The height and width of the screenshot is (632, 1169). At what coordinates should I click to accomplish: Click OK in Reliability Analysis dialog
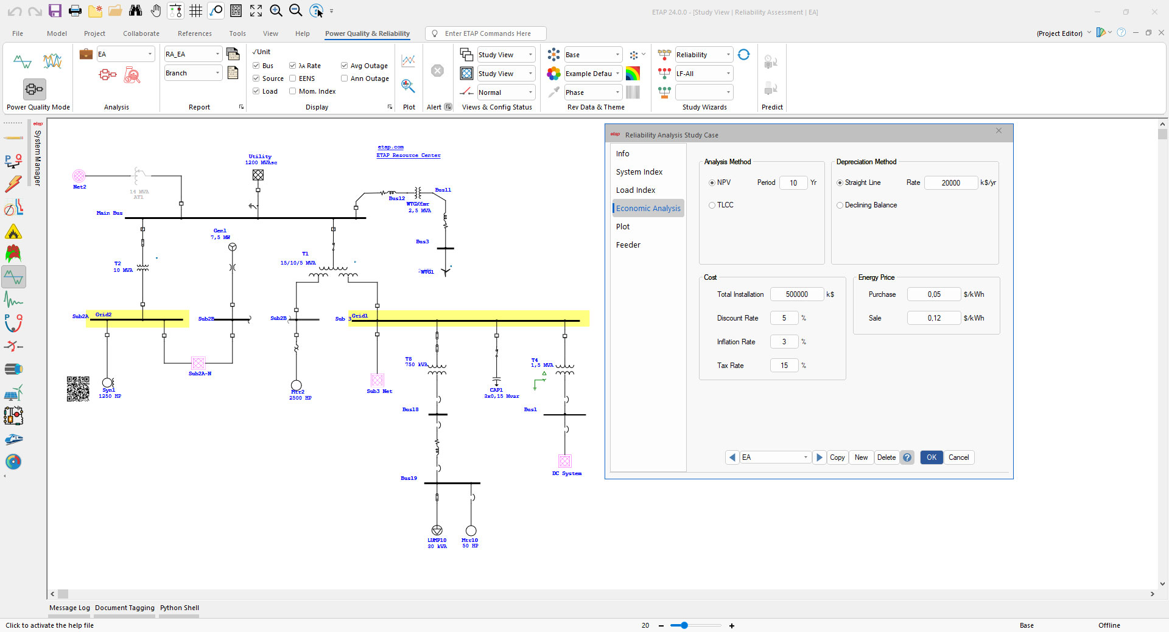(x=932, y=457)
